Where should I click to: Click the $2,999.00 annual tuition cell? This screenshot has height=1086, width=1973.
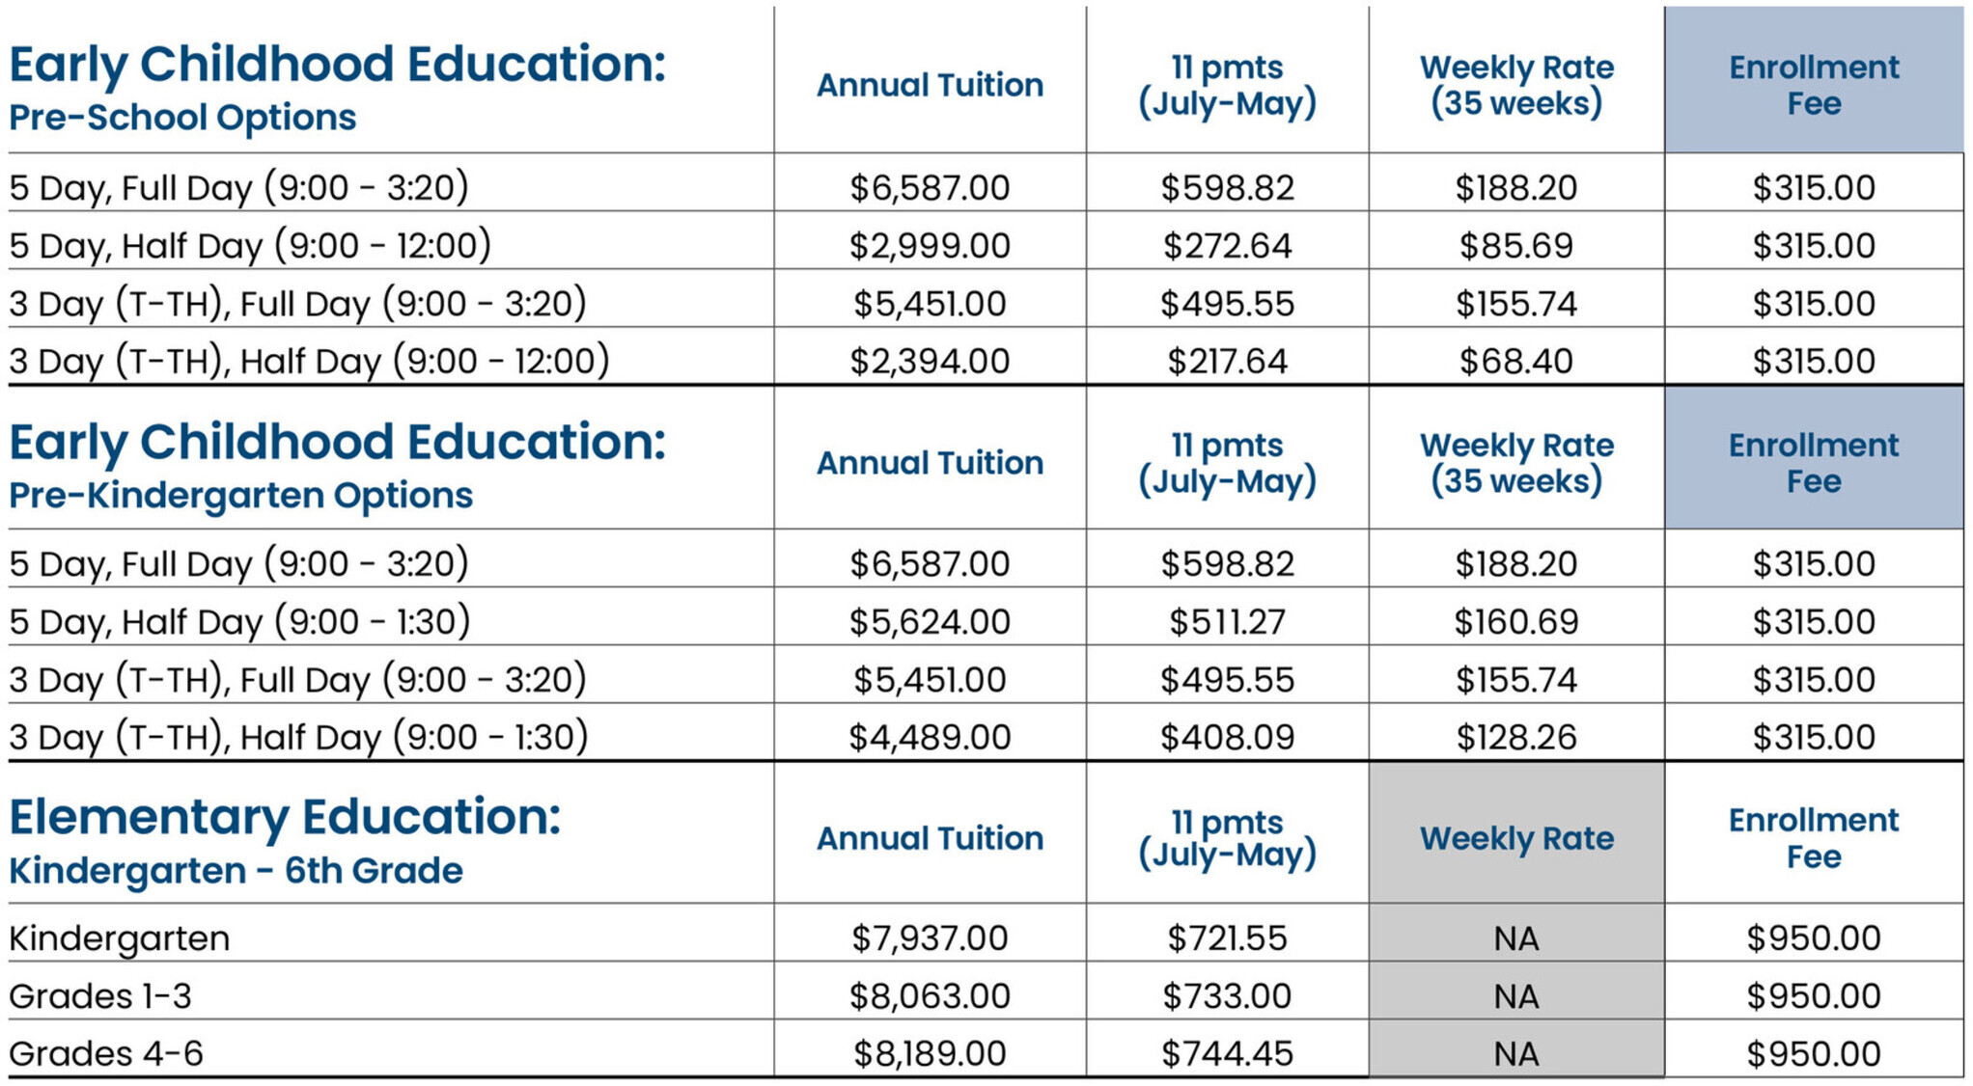point(930,246)
